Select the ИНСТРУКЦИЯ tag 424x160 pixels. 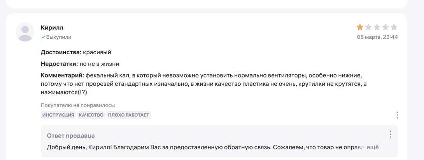coord(58,115)
